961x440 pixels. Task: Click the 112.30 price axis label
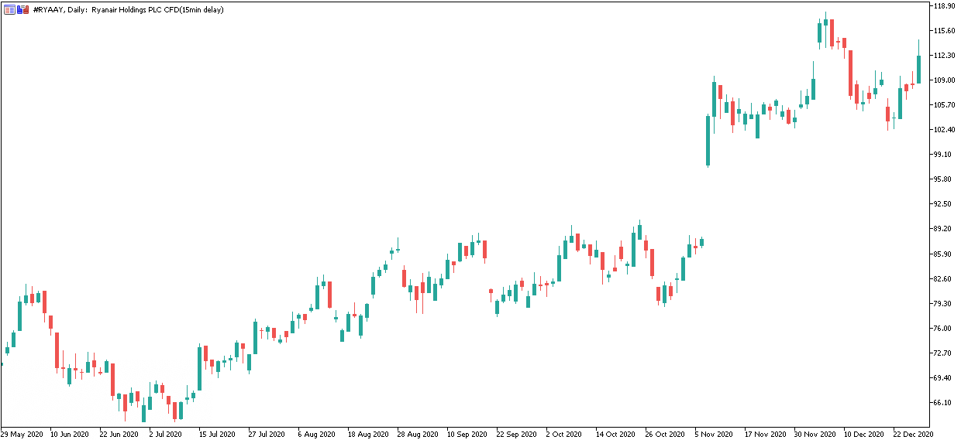944,55
